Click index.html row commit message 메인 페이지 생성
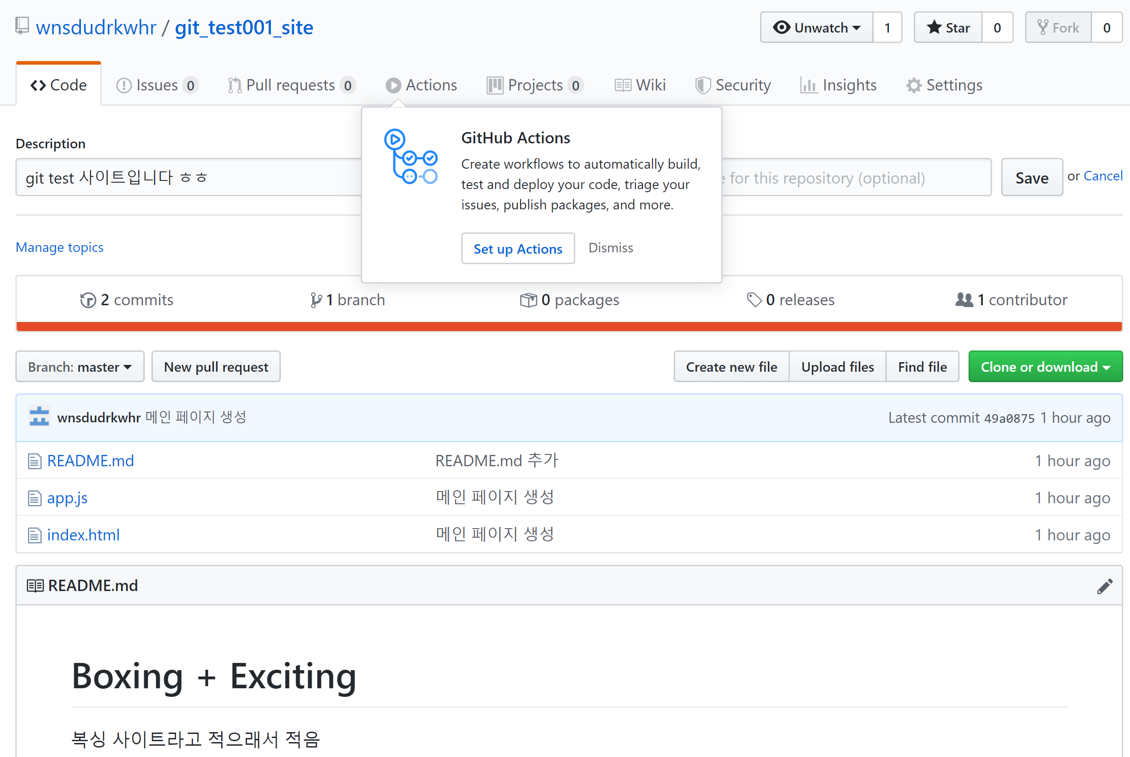1130x757 pixels. coord(495,535)
